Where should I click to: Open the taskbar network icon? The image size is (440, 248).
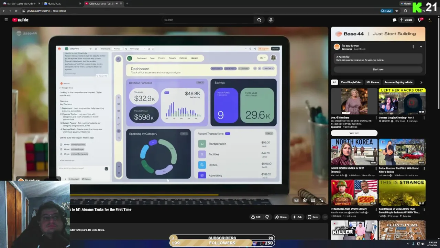coord(418,244)
